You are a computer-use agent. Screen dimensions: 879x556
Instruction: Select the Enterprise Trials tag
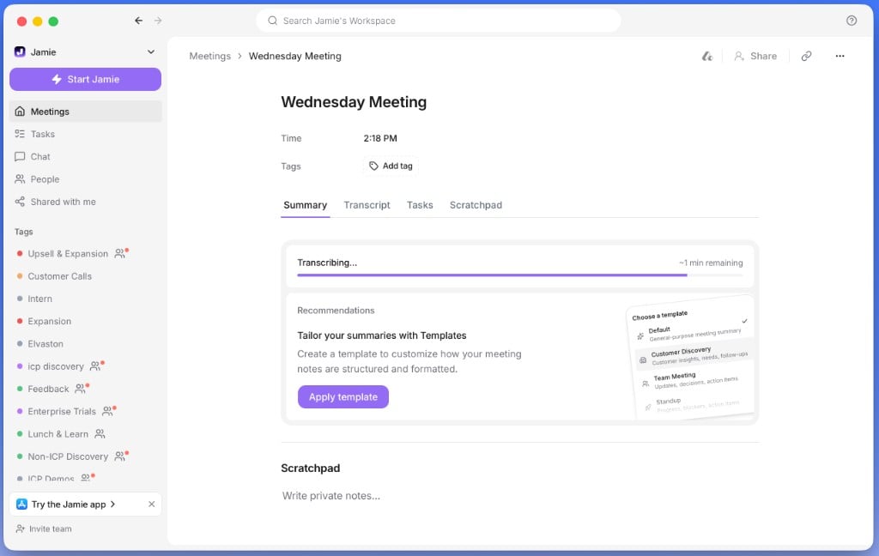[62, 411]
